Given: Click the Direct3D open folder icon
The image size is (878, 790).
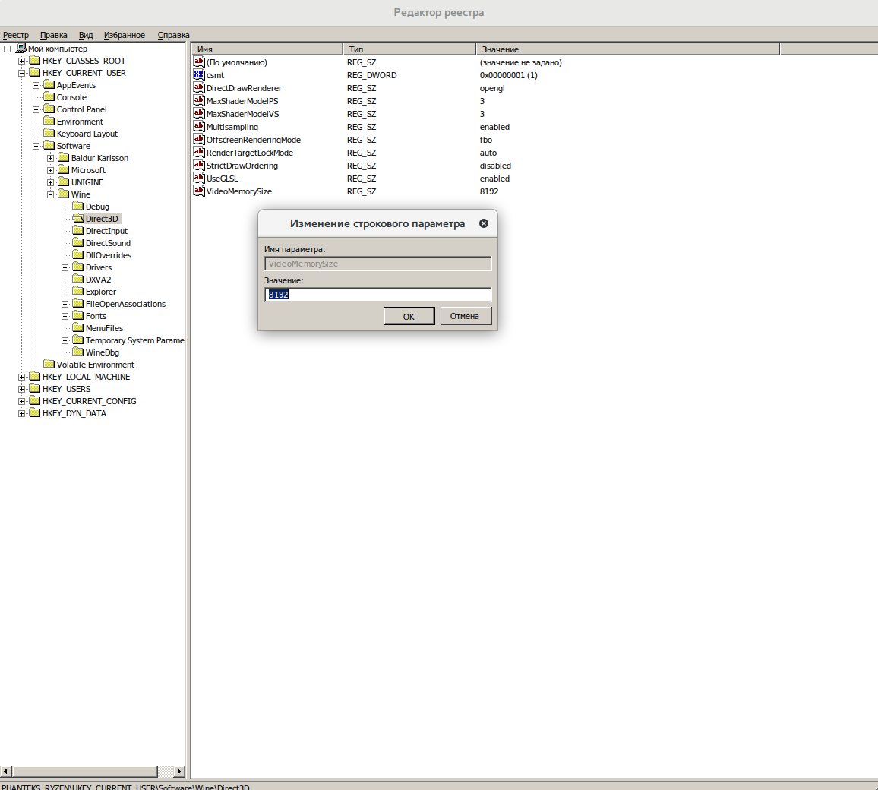Looking at the screenshot, I should tap(78, 218).
